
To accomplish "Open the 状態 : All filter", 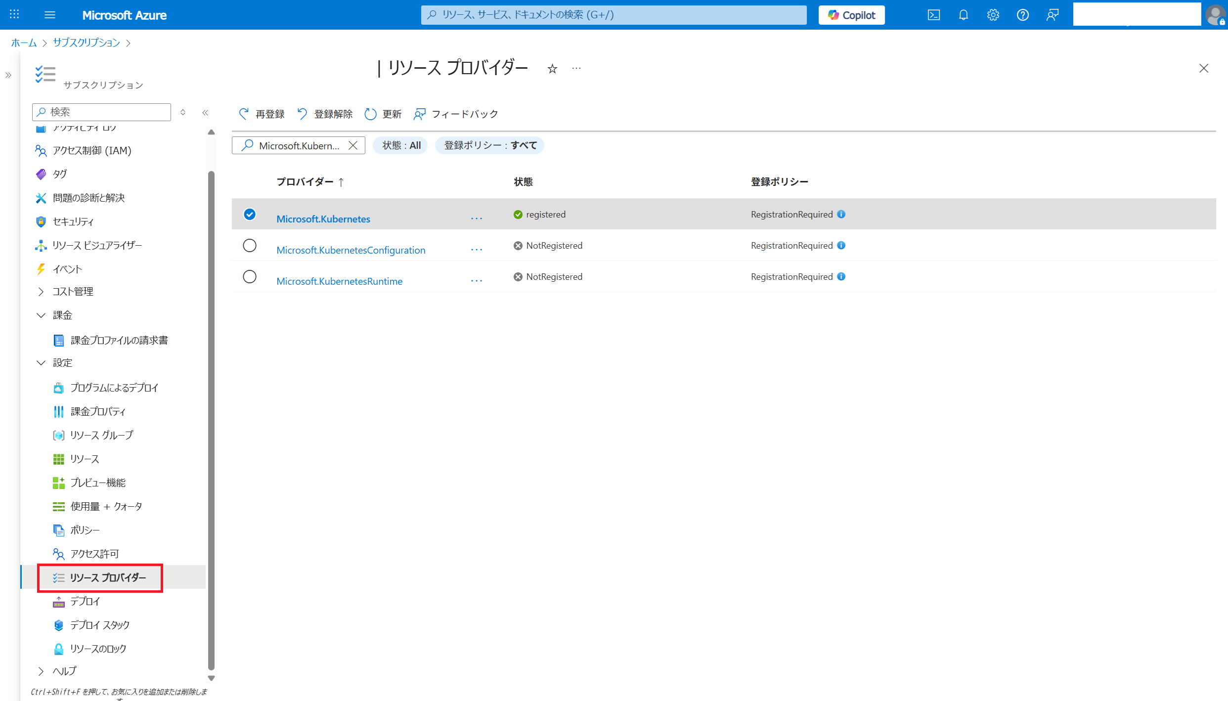I will click(x=400, y=145).
